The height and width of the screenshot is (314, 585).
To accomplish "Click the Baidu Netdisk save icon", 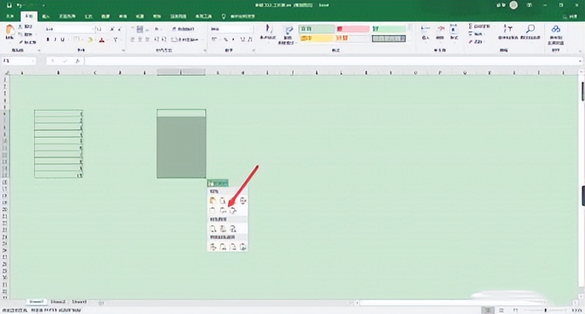I will coord(556,34).
